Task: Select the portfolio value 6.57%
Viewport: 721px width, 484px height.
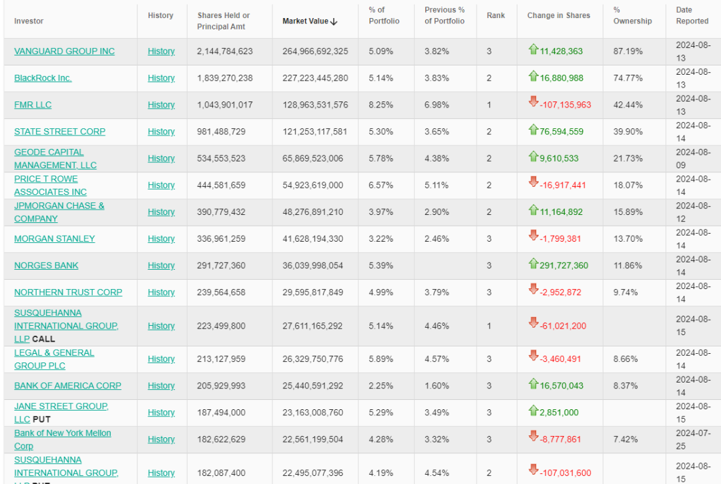Action: point(381,185)
